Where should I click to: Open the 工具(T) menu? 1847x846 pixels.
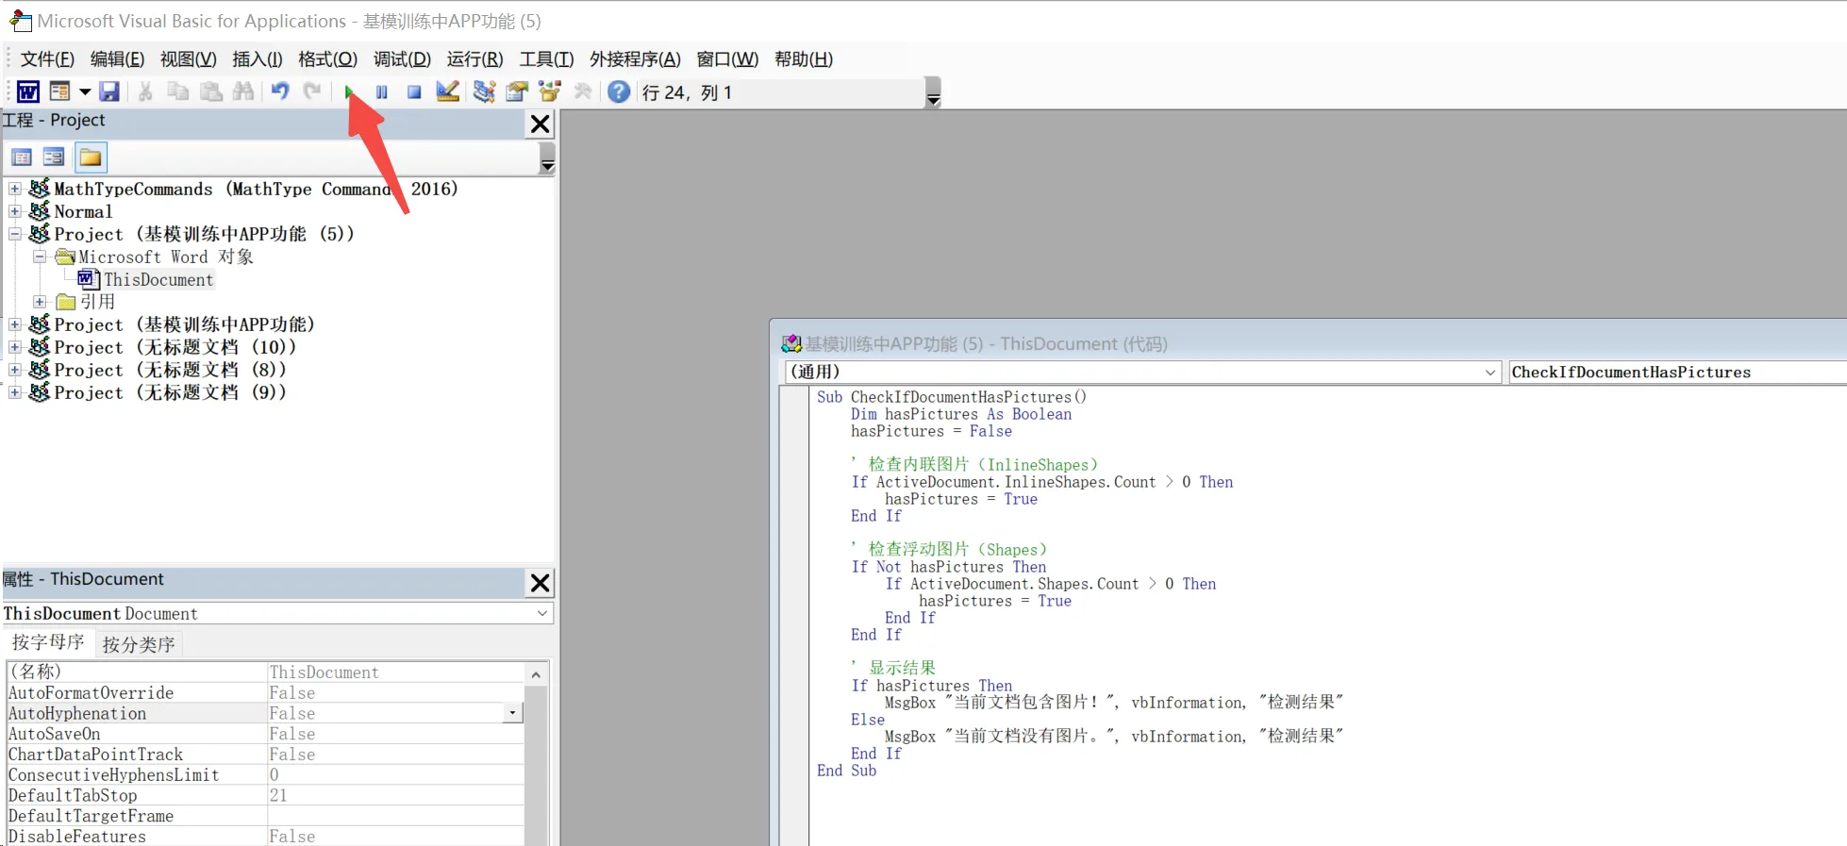(x=546, y=59)
